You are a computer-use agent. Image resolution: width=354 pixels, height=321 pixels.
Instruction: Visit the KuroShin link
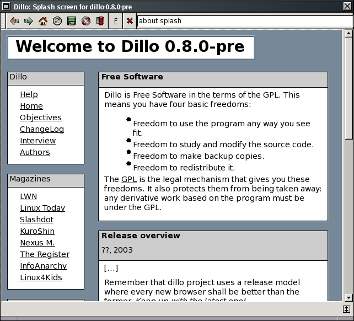(x=37, y=231)
